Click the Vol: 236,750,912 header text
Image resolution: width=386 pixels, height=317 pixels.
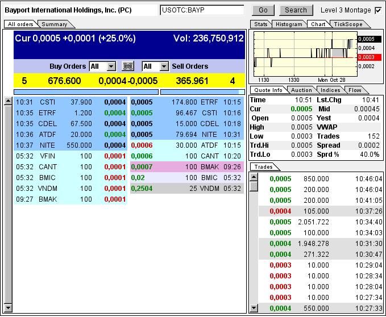pos(208,38)
